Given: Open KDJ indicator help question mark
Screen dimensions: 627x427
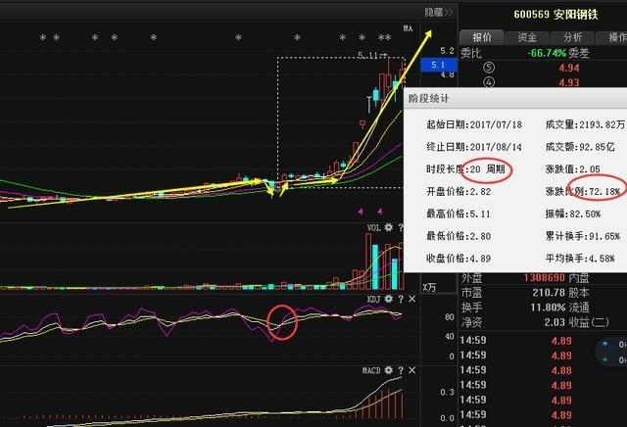Looking at the screenshot, I should click(401, 299).
